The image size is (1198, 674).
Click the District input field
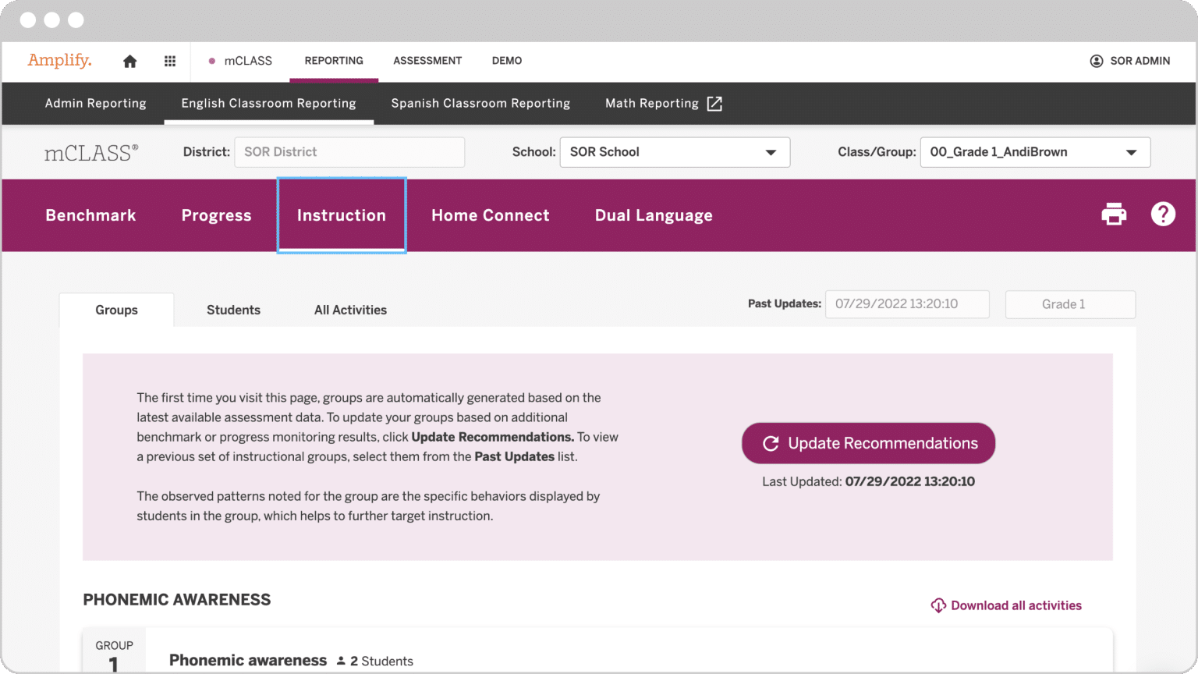point(349,152)
